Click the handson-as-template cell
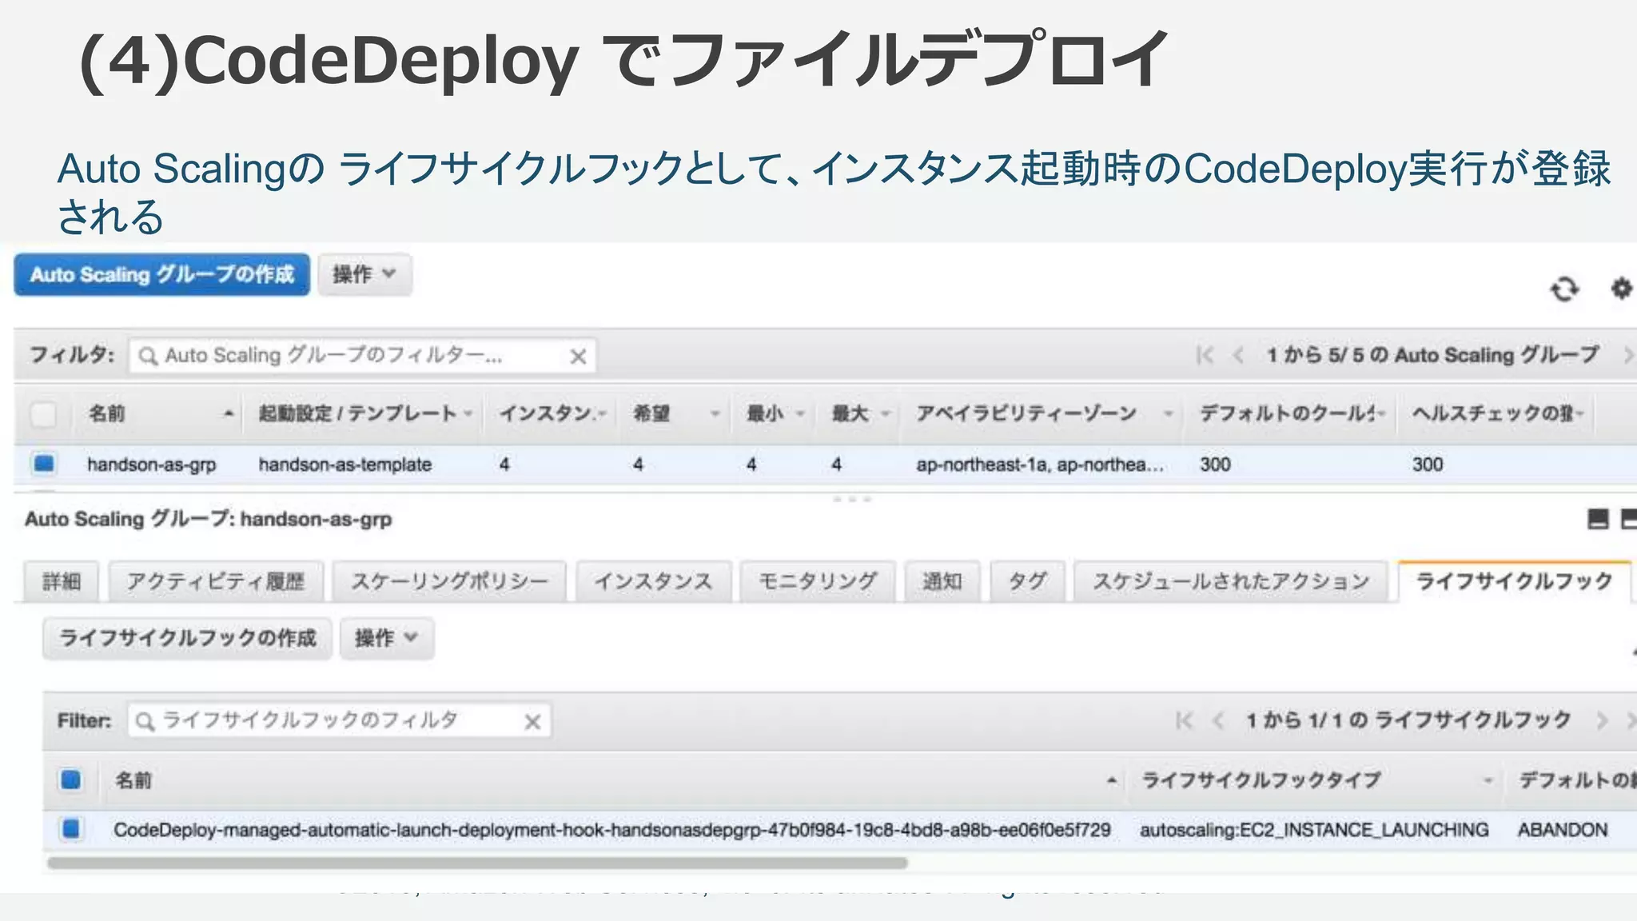Image resolution: width=1637 pixels, height=921 pixels. tap(345, 464)
